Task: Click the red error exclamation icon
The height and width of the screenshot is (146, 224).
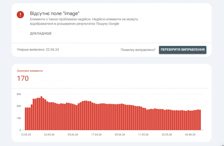Action: [x=20, y=14]
